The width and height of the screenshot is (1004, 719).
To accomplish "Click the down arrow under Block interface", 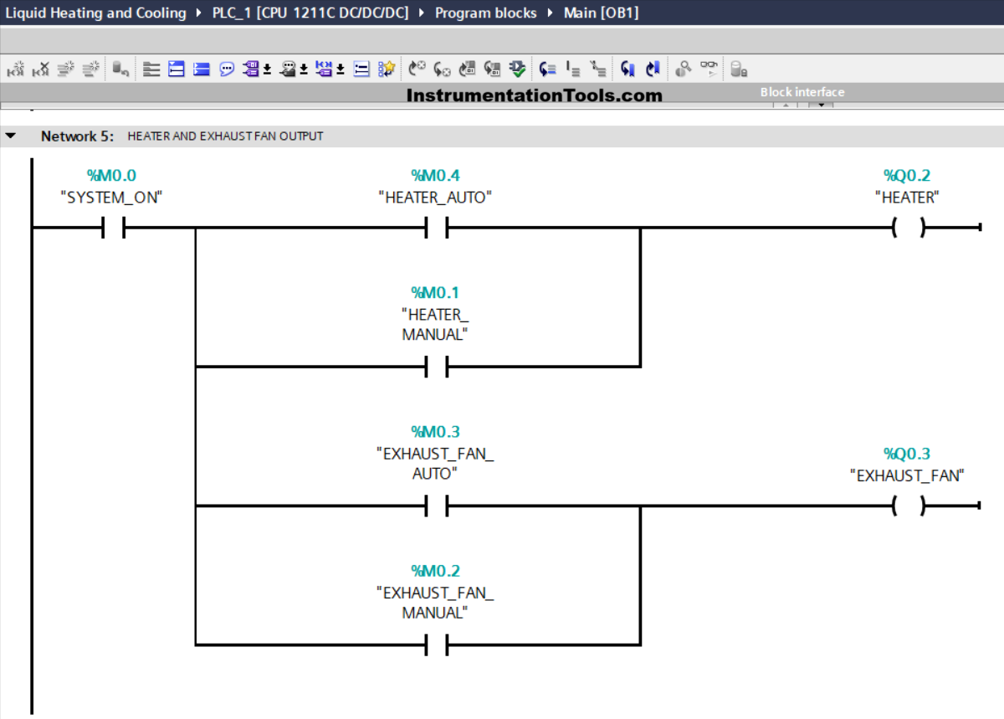I will (x=821, y=105).
